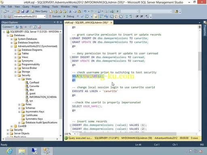
Task: Click Specify Values for Template Parameters icon
Action: point(147,17)
